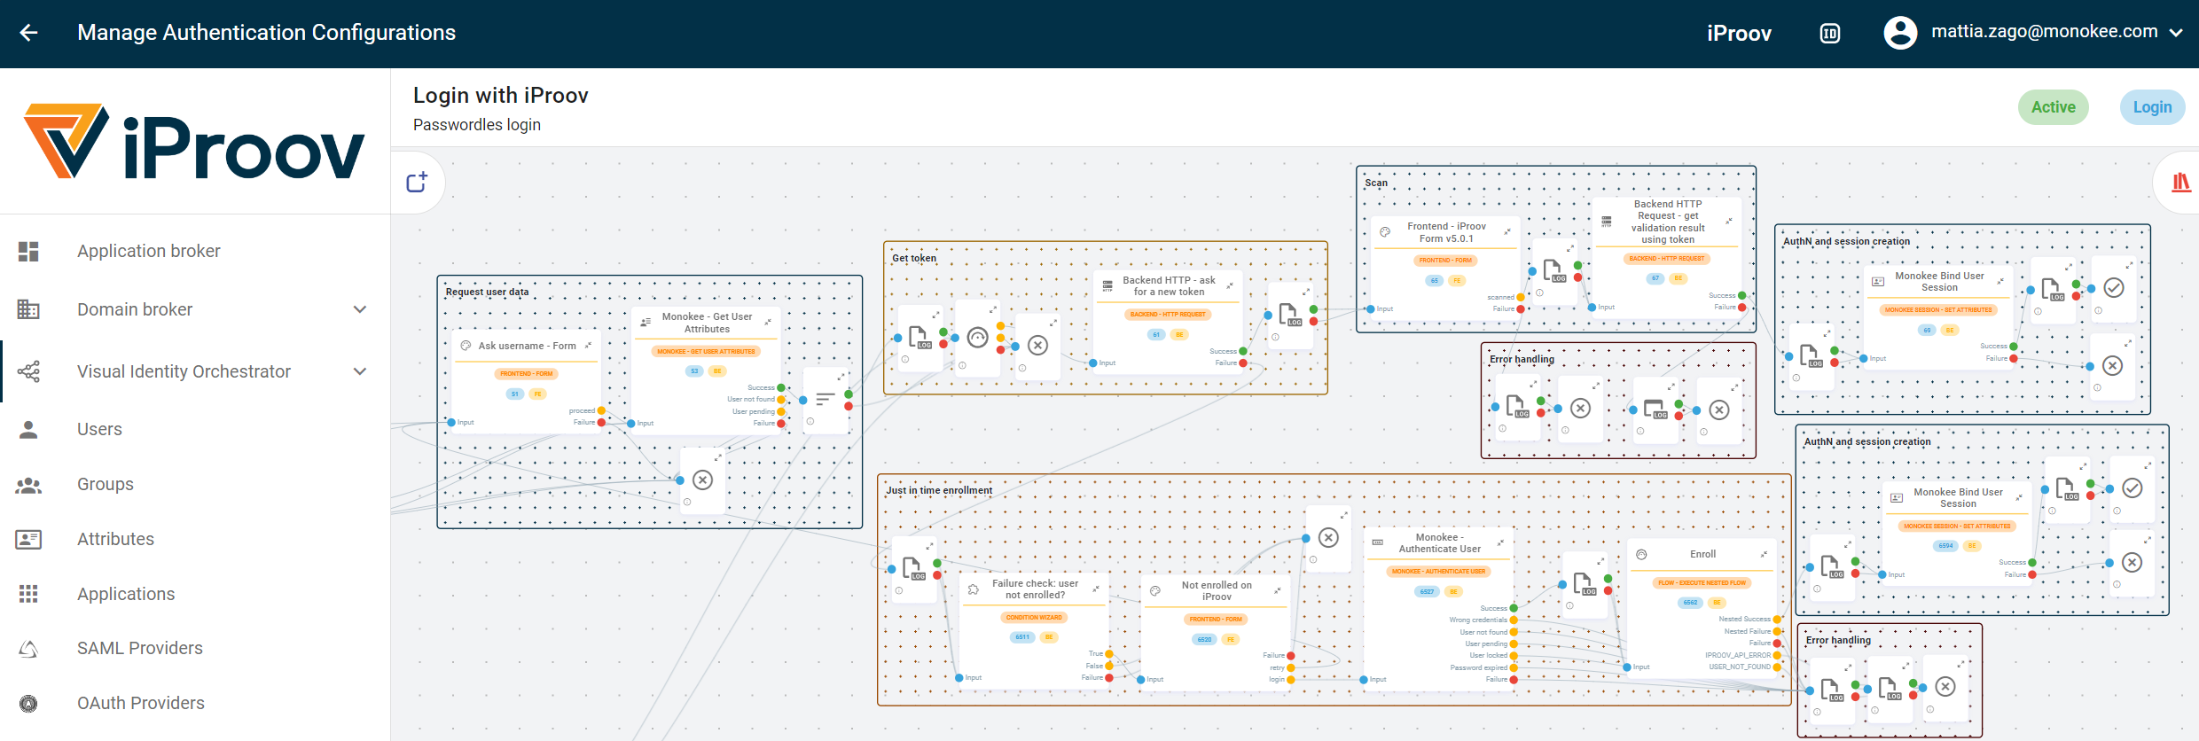Click CONDITION WIZARD chip on Failure check node

click(1034, 618)
